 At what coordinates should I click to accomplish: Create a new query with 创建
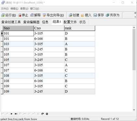click(74, 15)
